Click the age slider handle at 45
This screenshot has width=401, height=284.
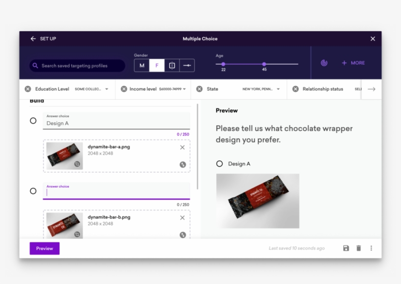tap(264, 64)
